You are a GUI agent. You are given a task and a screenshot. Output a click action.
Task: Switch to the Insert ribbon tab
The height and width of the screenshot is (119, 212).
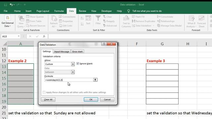(x=28, y=11)
